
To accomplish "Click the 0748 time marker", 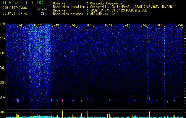I will point(144,25).
